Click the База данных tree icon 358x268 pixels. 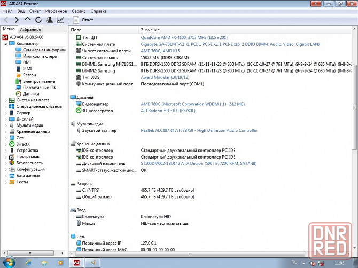pyautogui.click(x=12, y=176)
